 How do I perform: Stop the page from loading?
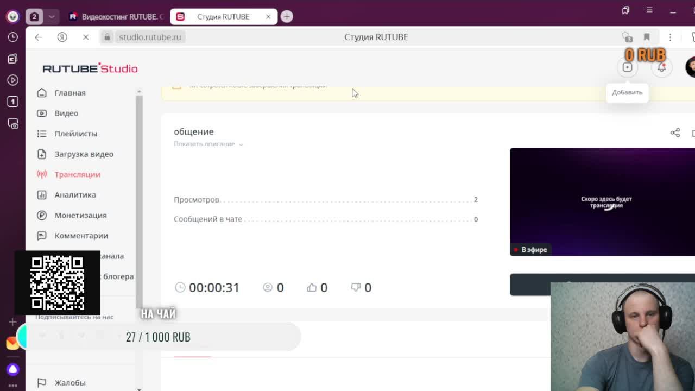(x=86, y=37)
